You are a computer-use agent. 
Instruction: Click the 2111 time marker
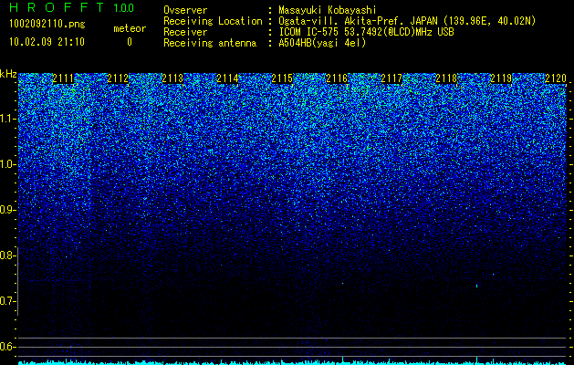(x=63, y=78)
